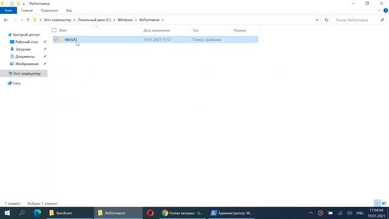Switch to details view icon
Viewport: 389px width, 219px height.
[x=377, y=203]
